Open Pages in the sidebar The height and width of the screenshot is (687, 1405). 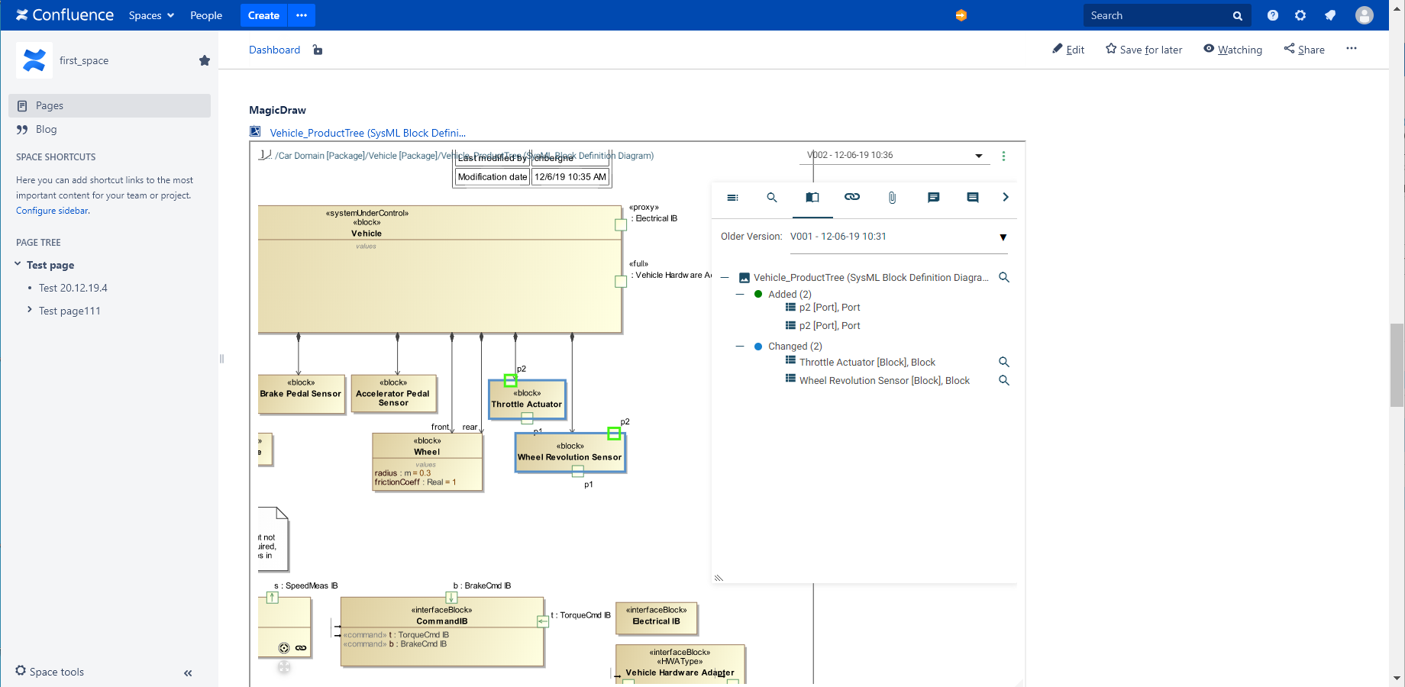click(109, 105)
